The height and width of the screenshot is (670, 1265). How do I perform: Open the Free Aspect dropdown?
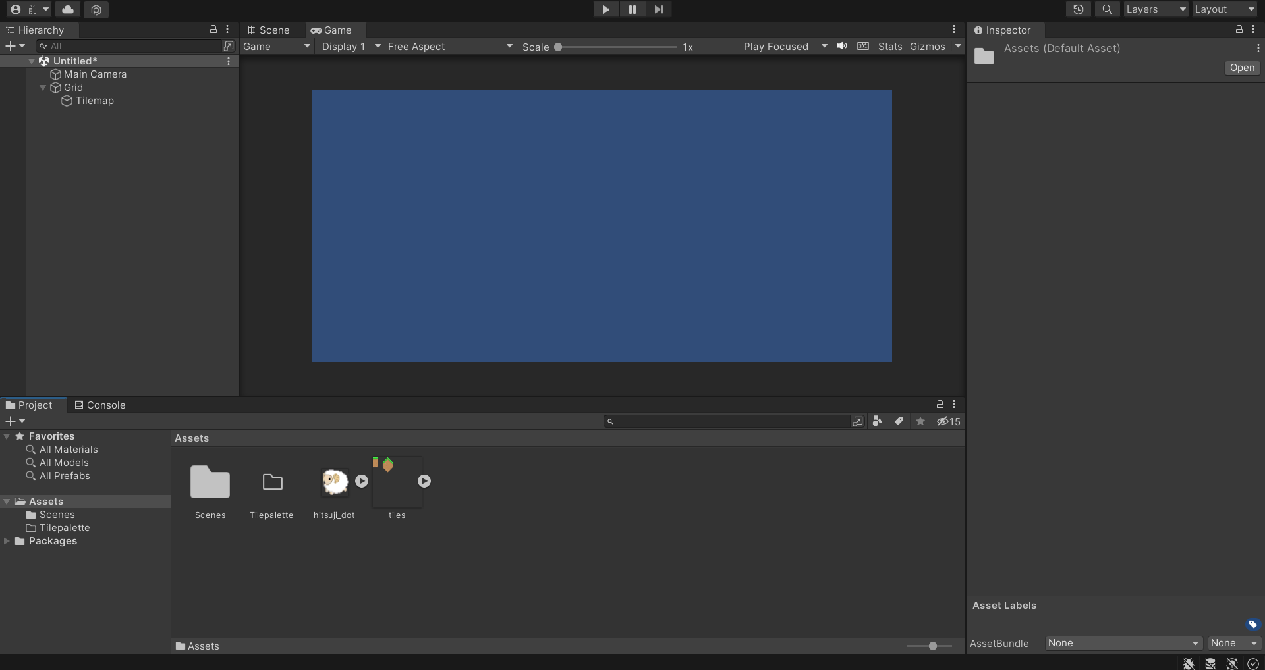click(449, 46)
